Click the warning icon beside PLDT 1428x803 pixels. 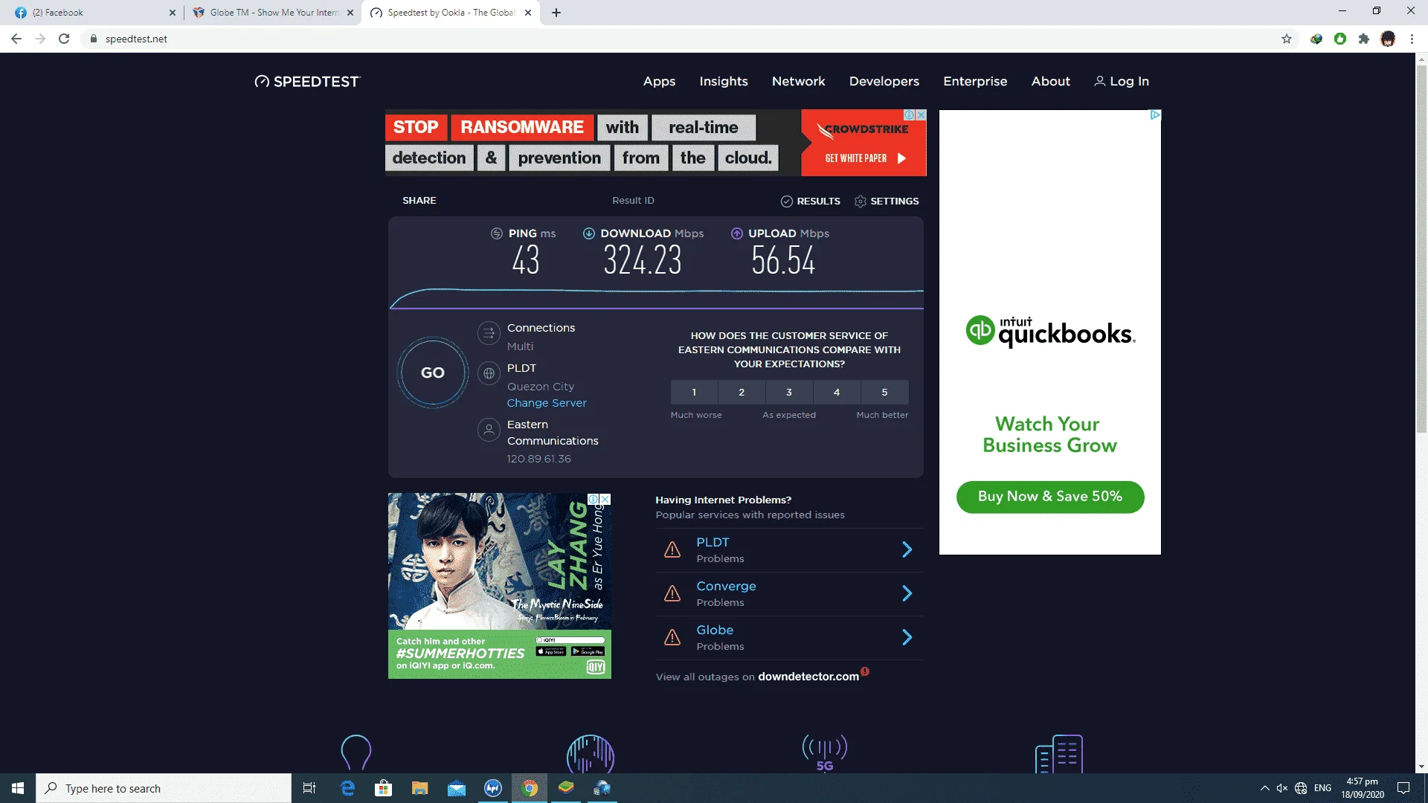672,549
